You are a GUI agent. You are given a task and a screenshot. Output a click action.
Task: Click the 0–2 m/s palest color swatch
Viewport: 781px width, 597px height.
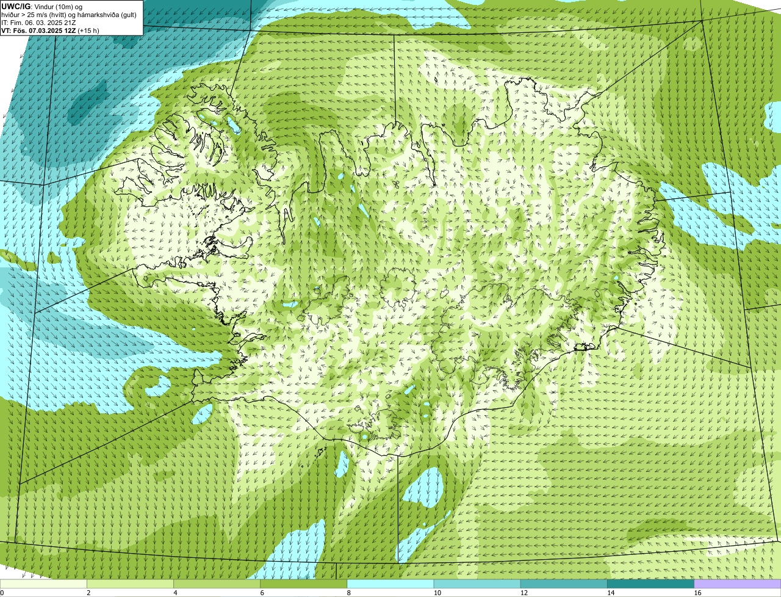(43, 584)
